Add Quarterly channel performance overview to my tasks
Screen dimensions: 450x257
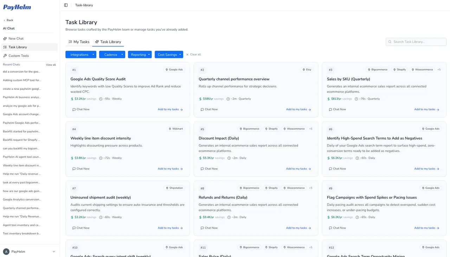298,110
